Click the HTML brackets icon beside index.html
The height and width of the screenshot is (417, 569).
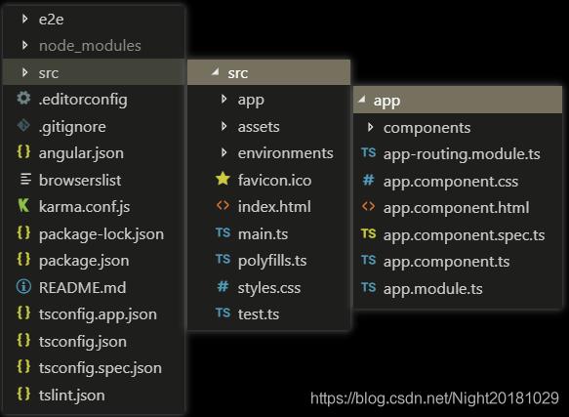tap(223, 206)
